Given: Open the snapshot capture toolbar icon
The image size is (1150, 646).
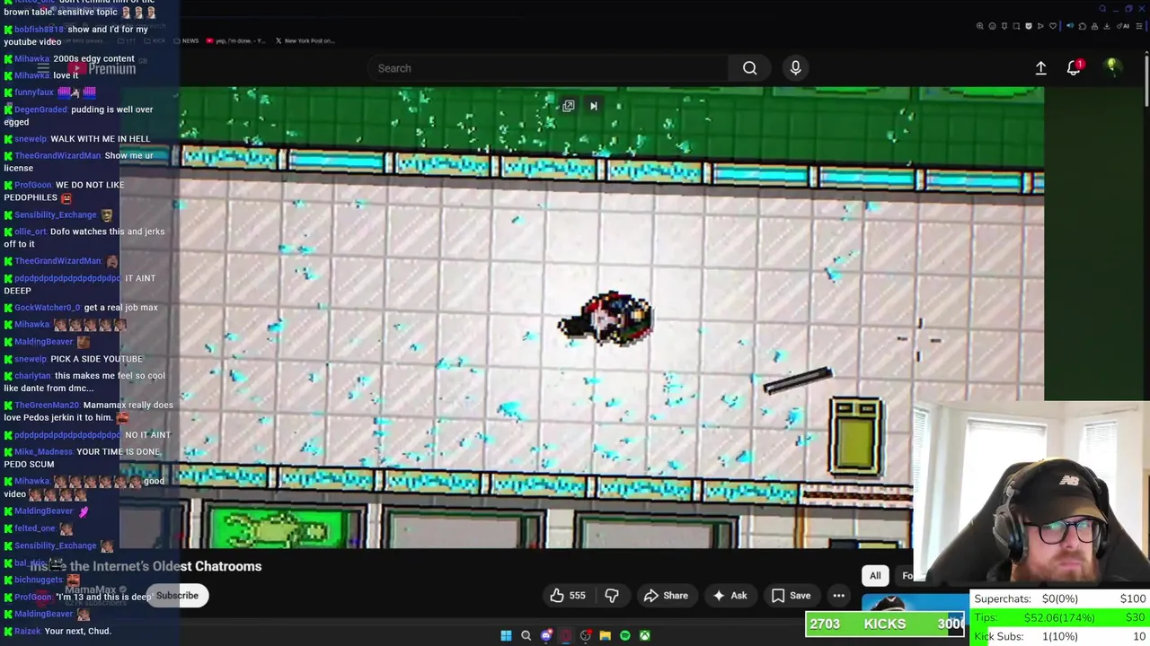Looking at the screenshot, I should (x=1016, y=26).
